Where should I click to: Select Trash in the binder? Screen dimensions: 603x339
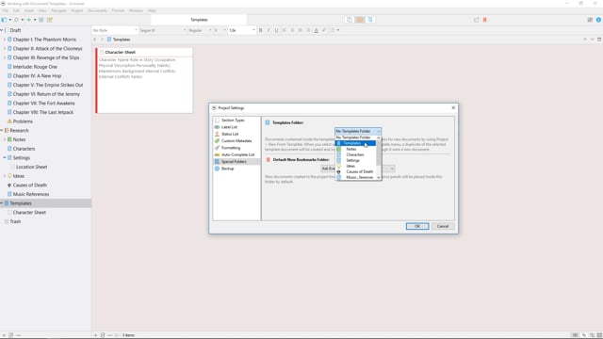(15, 221)
